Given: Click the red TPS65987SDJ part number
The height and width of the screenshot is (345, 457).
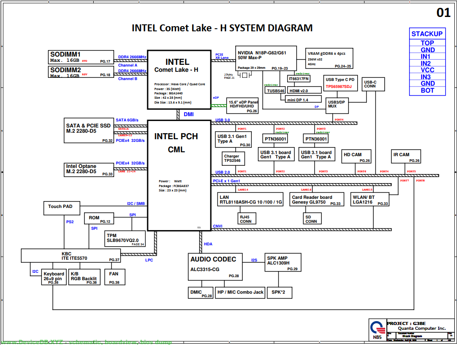Looking at the screenshot, I should point(339,87).
